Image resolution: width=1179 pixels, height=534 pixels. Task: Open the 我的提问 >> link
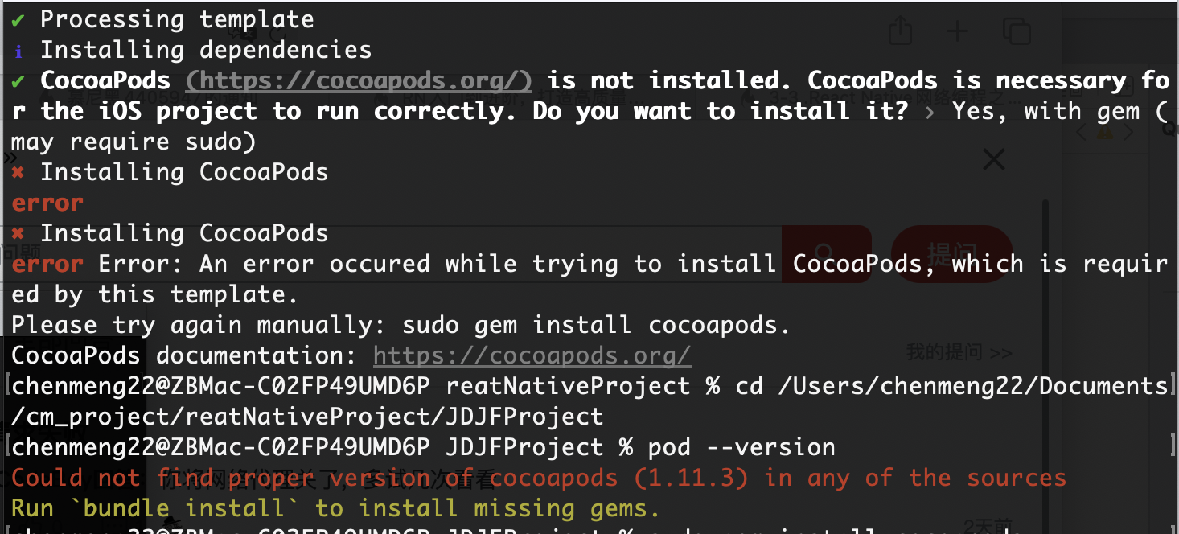[959, 352]
